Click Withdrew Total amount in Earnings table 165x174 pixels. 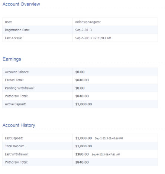click(x=82, y=96)
